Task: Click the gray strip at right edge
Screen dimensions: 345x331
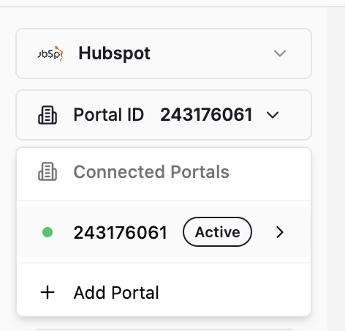Action: tap(336, 168)
